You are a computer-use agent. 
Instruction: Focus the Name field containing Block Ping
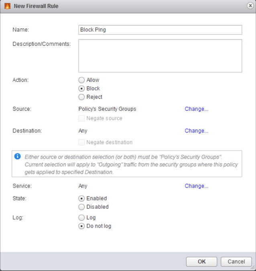[160, 30]
